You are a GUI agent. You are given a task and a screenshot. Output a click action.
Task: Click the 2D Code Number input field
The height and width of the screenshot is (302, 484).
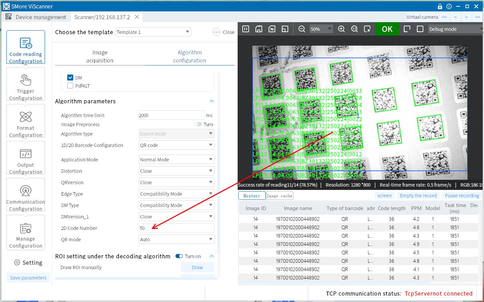176,228
